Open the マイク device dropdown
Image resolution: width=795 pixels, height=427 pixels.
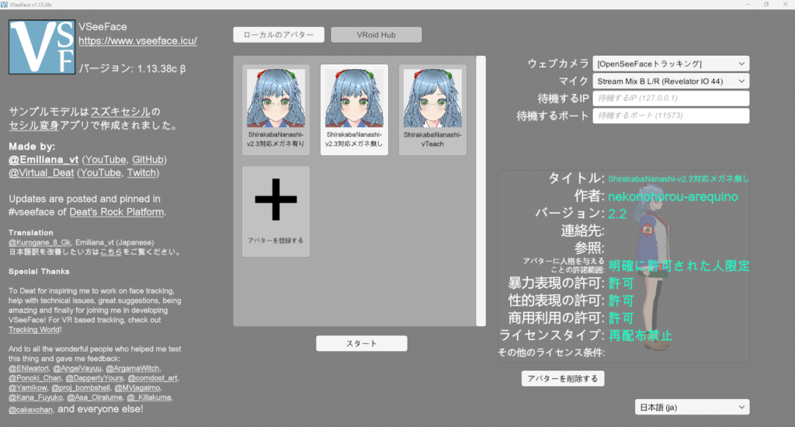[x=671, y=82]
